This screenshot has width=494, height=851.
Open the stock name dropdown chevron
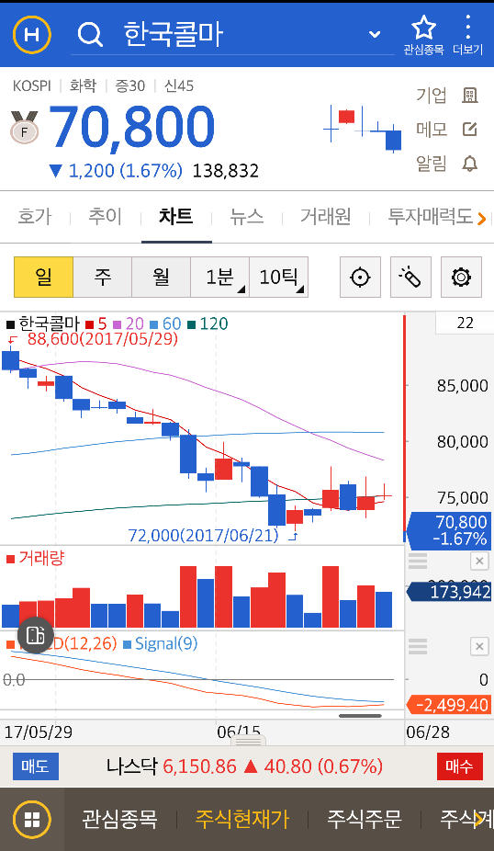pyautogui.click(x=374, y=35)
